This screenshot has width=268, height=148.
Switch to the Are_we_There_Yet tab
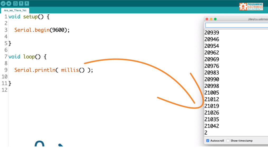click(15, 11)
